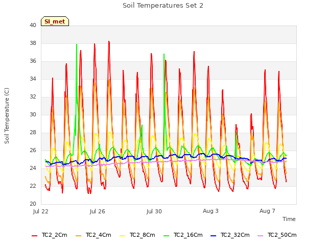This screenshot has width=327, height=245.
Task: Click the 22 y-axis tick label
Action: (33, 186)
